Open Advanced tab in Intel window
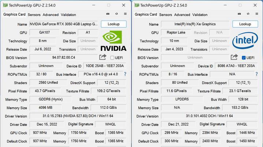Viewport: 263px width, 147px height. (x=182, y=15)
